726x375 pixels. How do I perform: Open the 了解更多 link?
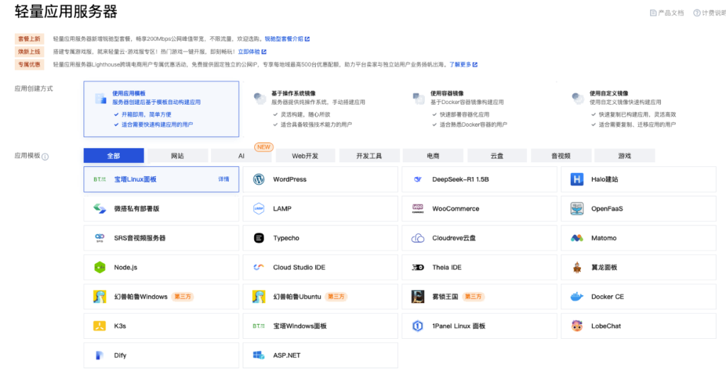pos(463,64)
